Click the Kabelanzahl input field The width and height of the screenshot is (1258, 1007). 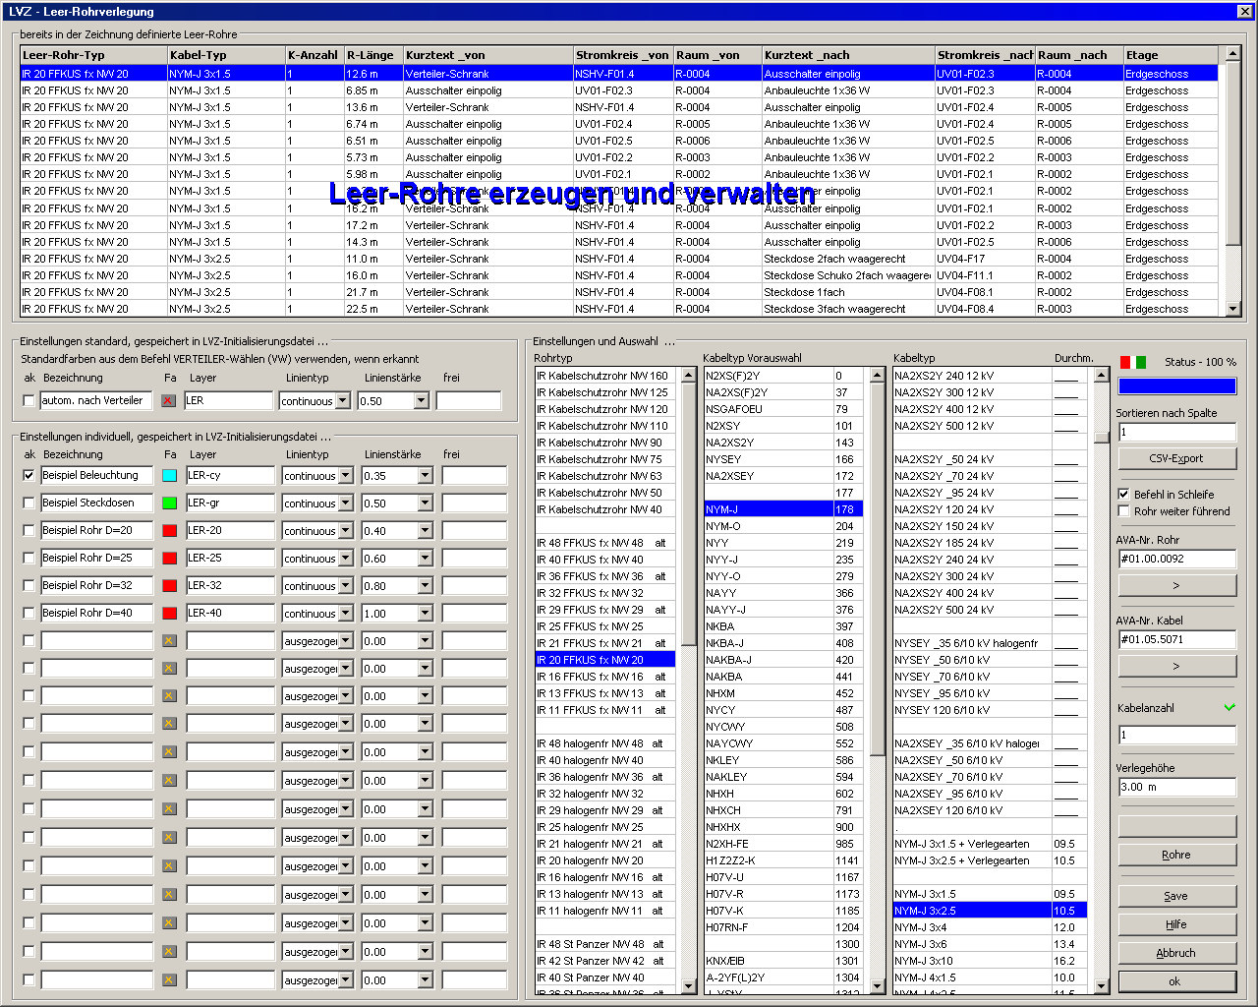coord(1177,735)
